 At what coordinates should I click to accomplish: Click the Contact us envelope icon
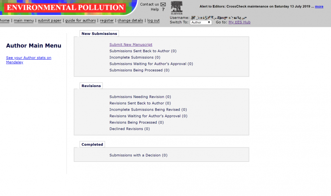tap(163, 4)
